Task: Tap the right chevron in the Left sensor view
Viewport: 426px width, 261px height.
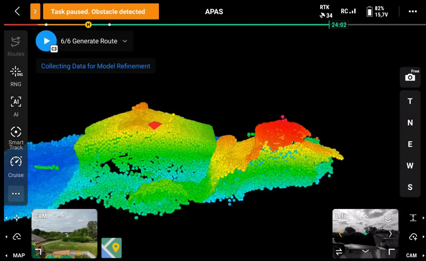Action: 390,234
